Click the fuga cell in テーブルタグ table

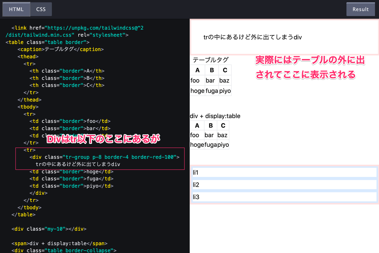pyautogui.click(x=212, y=91)
